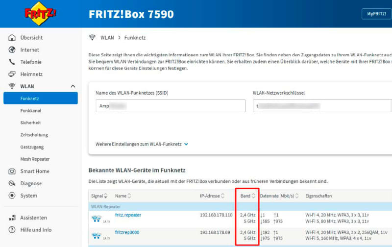
Task: Open the System menu entry
Action: 28,196
